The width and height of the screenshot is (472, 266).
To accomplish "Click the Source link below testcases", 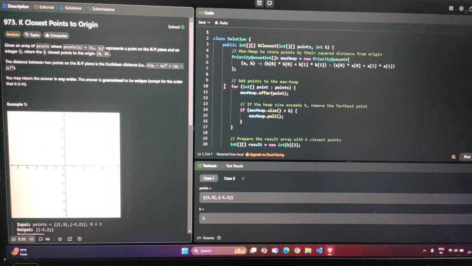I will (x=206, y=238).
